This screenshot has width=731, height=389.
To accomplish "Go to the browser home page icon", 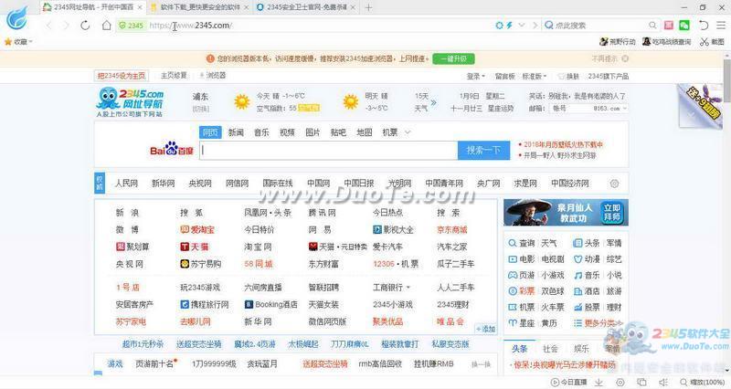I will 106,26.
